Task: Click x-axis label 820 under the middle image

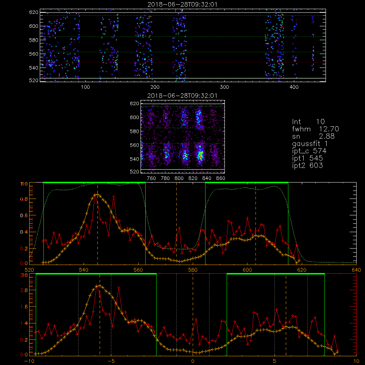Action: click(x=193, y=178)
